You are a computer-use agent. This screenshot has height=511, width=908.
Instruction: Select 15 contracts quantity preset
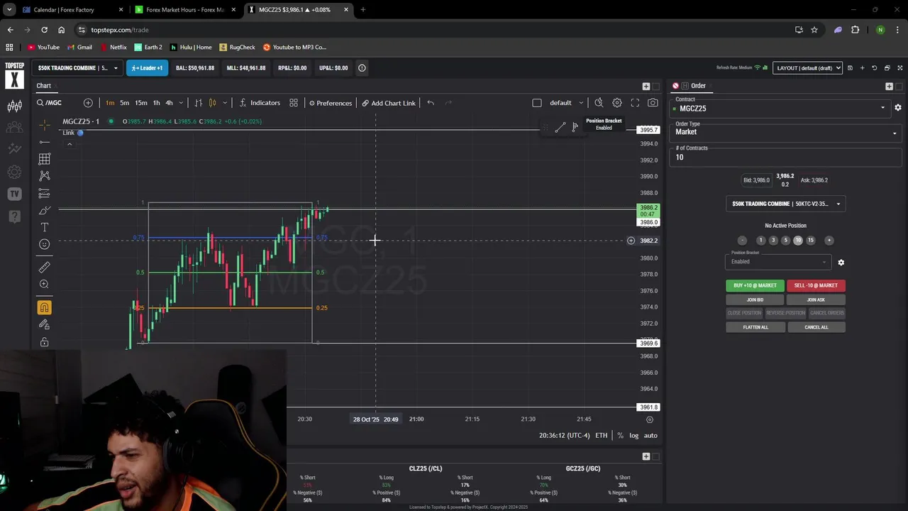[811, 241]
